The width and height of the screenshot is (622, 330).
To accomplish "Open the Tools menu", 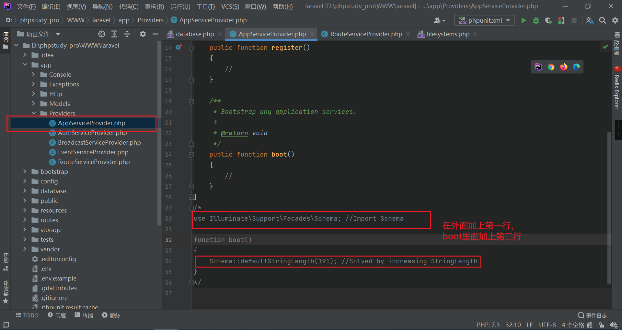I will [x=205, y=6].
